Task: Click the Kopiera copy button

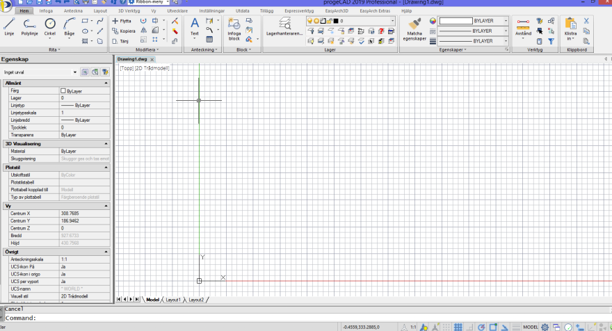Action: click(x=123, y=31)
